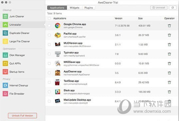Viewport: 179px width, 121px height.
Task: Check the AppCleaner.app checkbox
Action: pyautogui.click(x=49, y=73)
